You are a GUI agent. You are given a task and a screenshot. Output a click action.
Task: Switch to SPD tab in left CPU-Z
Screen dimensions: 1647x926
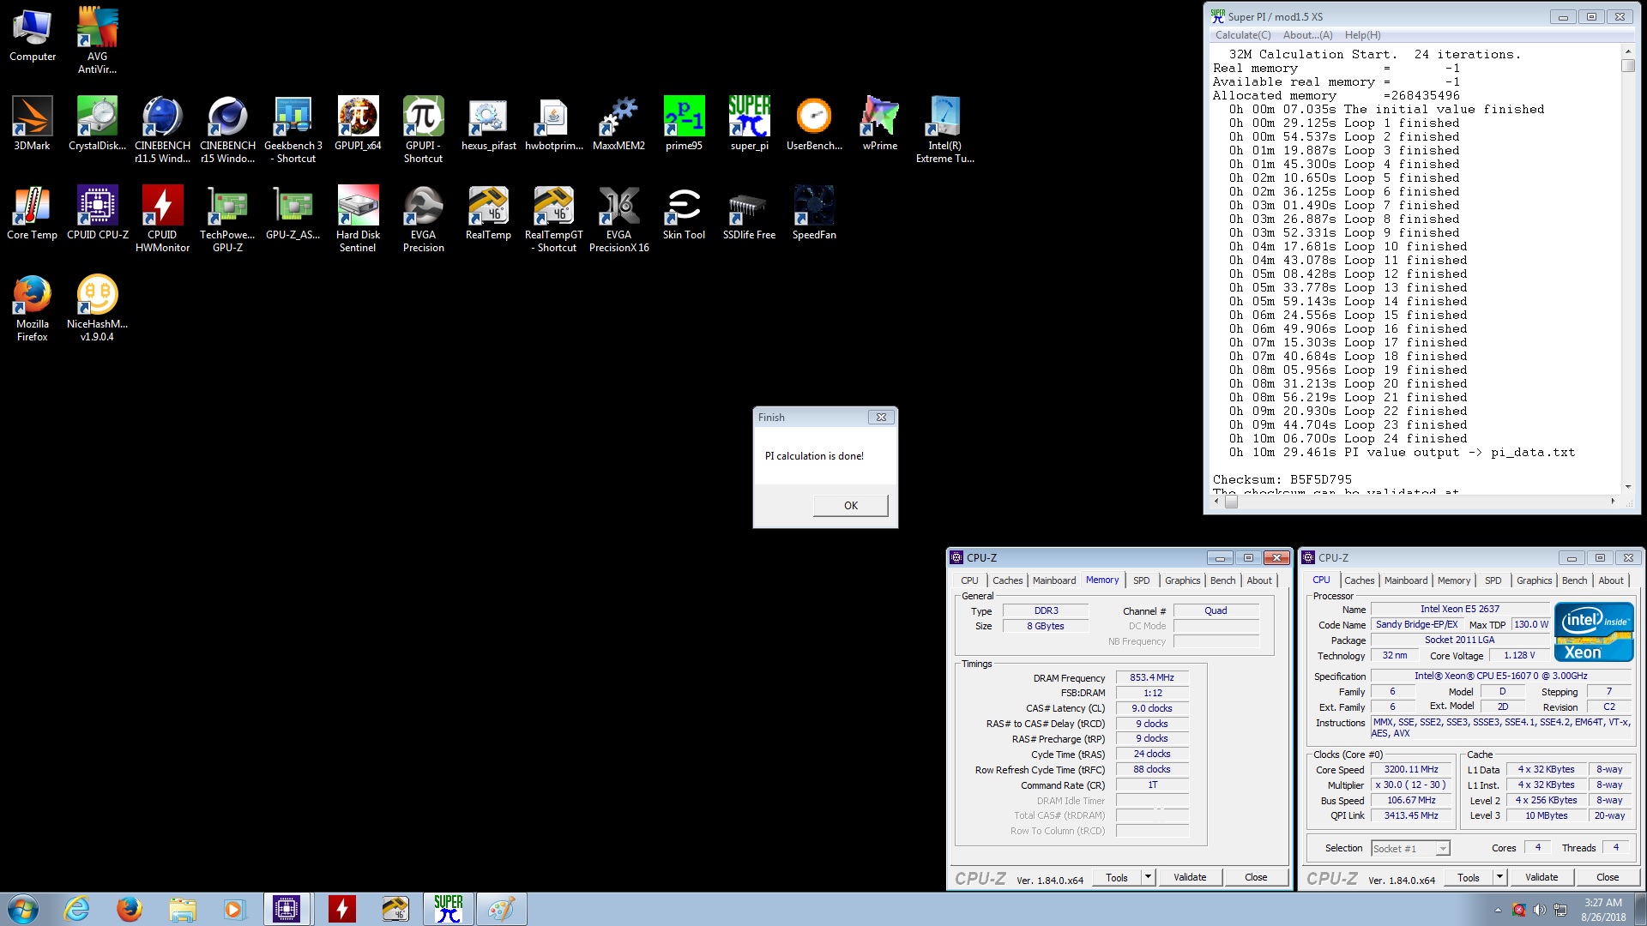[1141, 580]
